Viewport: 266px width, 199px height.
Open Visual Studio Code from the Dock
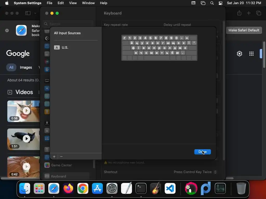(170, 188)
